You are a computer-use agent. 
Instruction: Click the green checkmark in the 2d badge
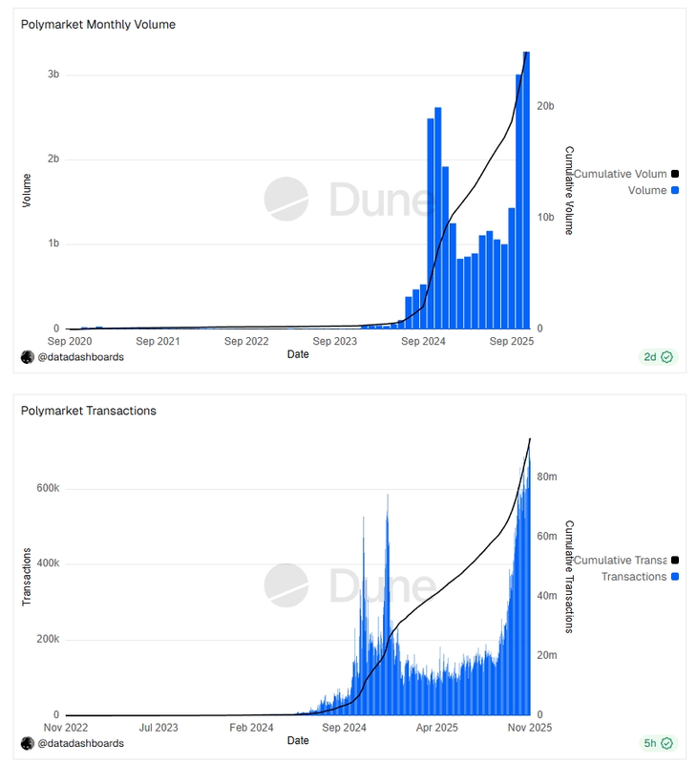667,357
